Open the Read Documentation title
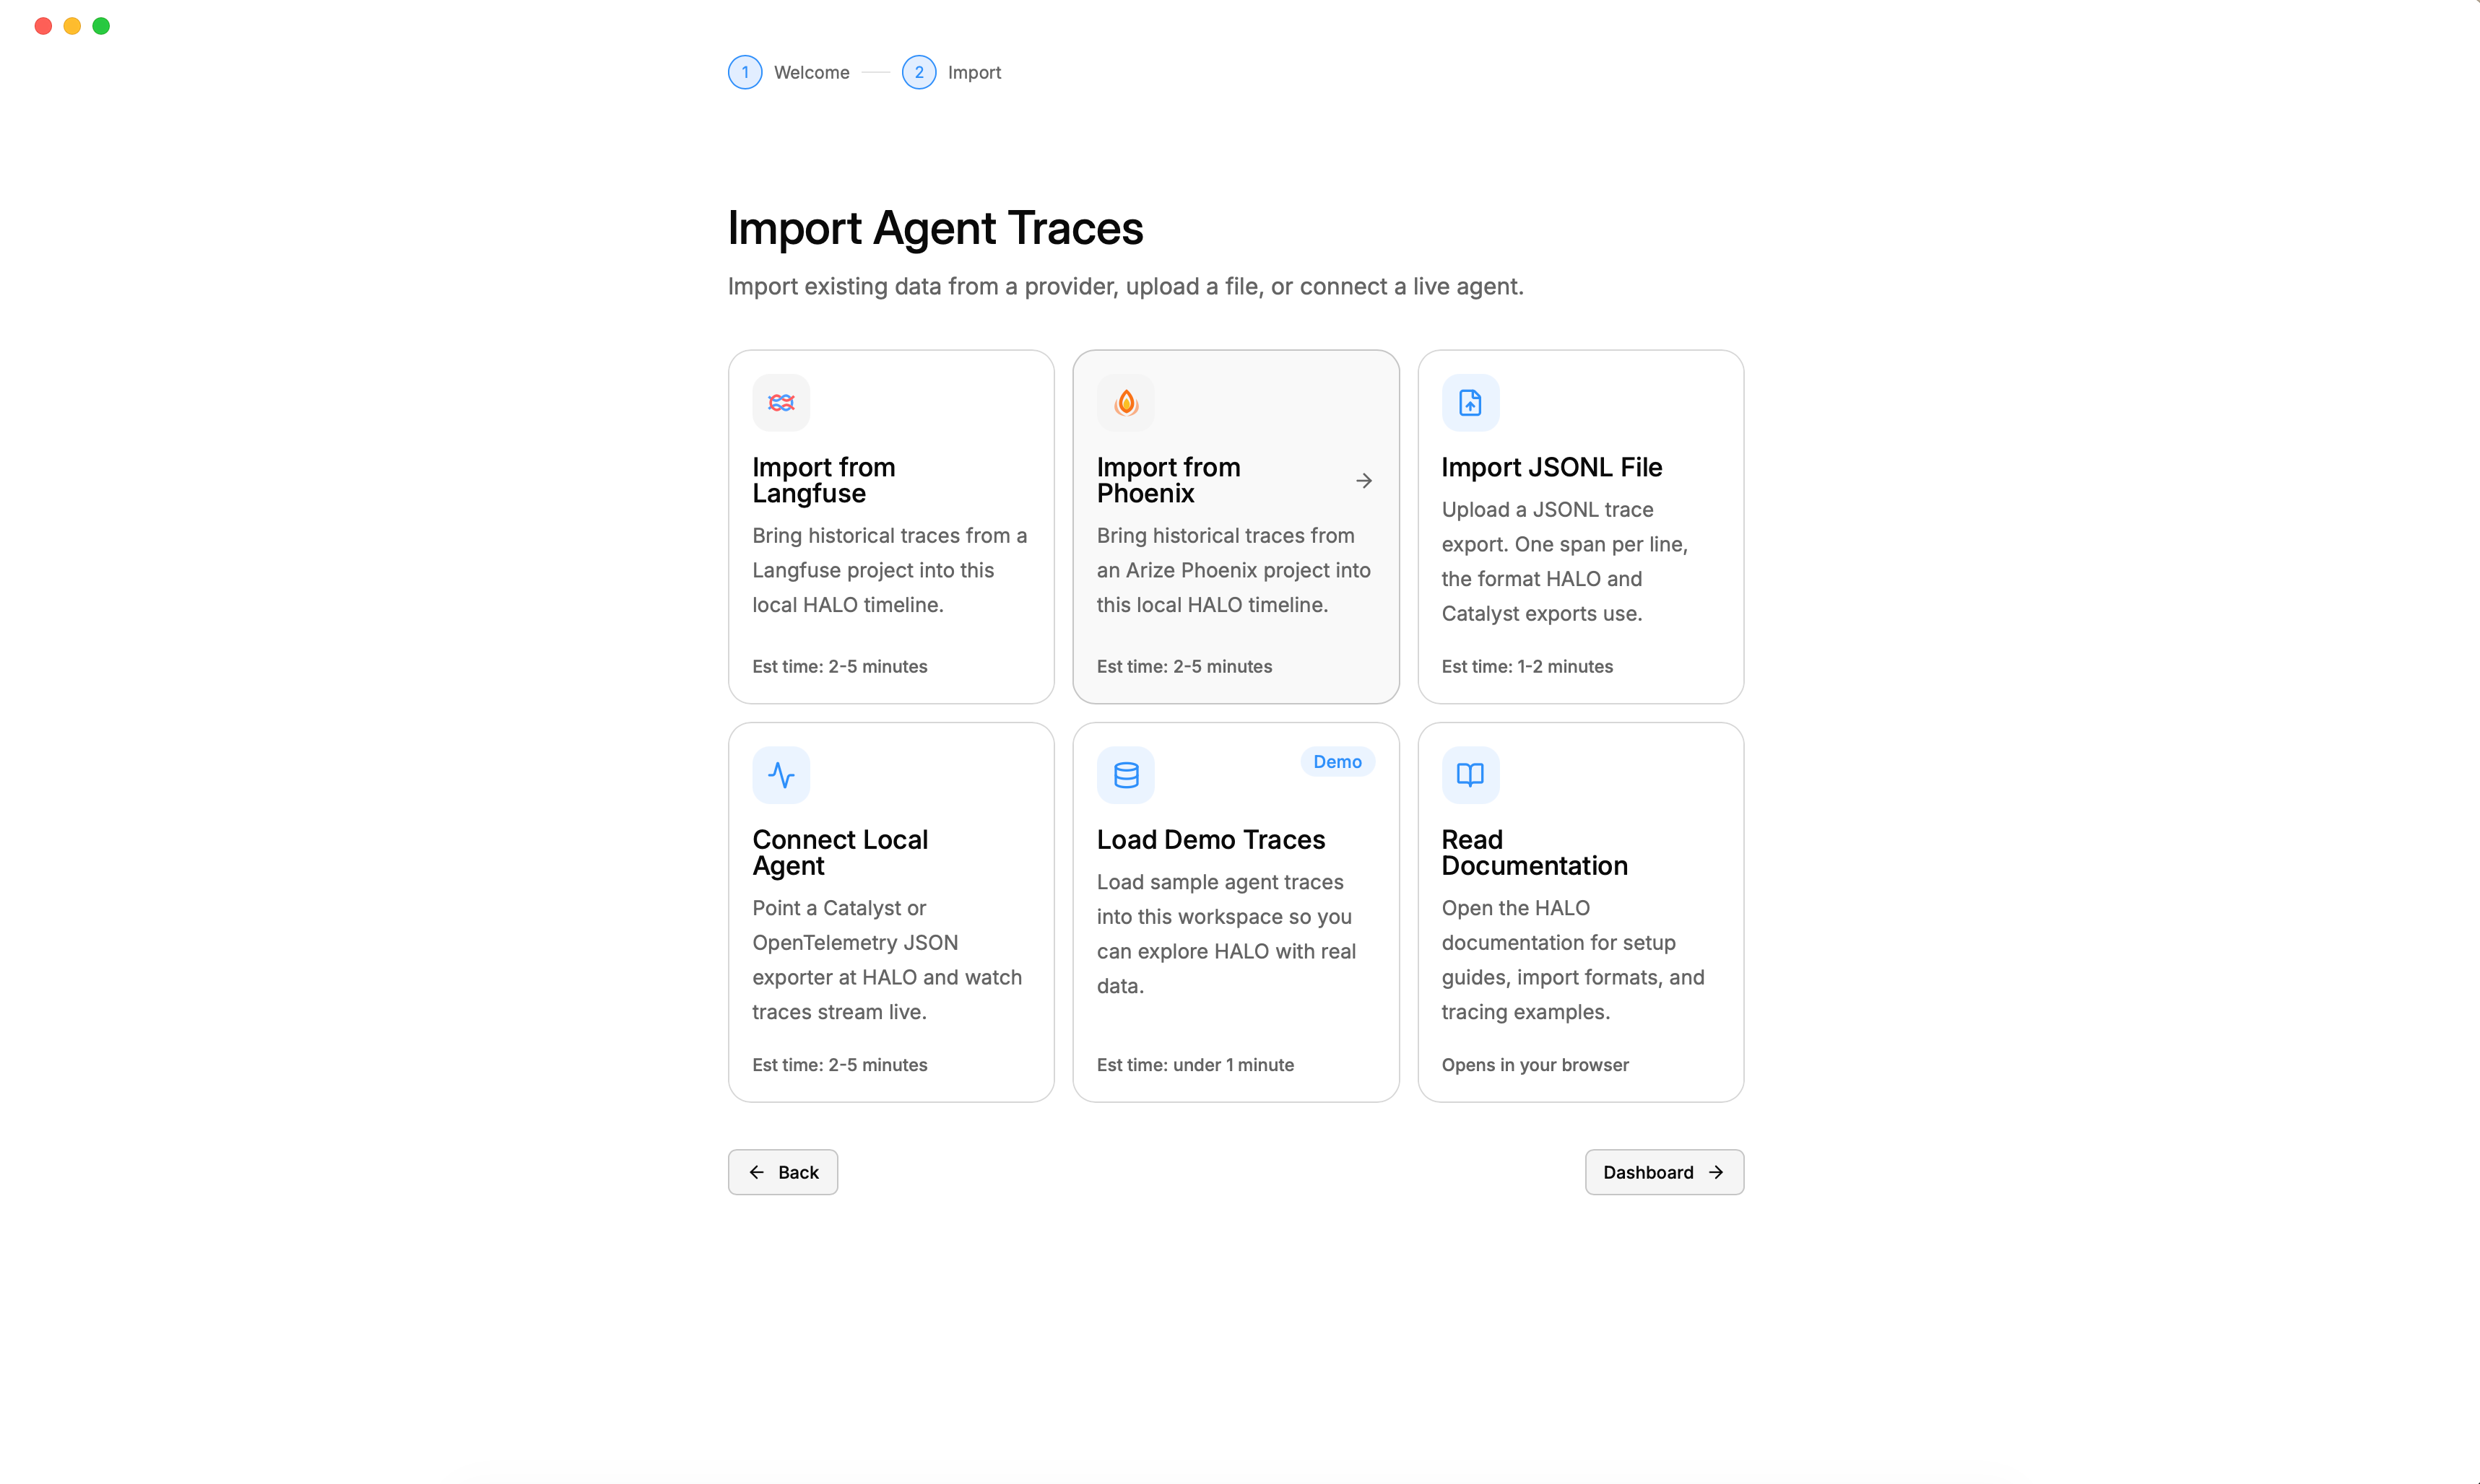The image size is (2480, 1484). [x=1534, y=852]
